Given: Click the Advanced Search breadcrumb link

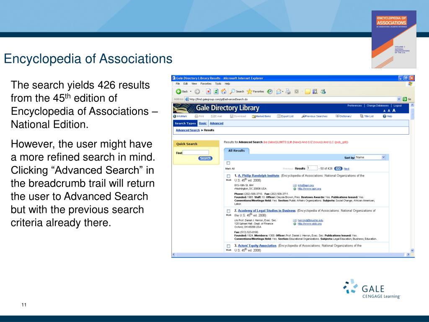Looking at the screenshot, I should [188, 130].
